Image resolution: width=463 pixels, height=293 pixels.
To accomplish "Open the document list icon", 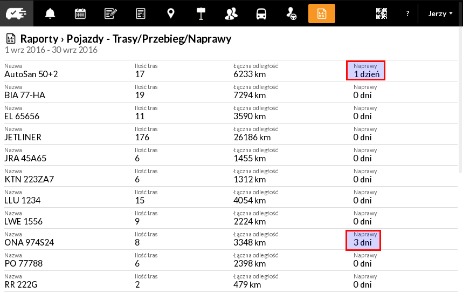I will 141,13.
